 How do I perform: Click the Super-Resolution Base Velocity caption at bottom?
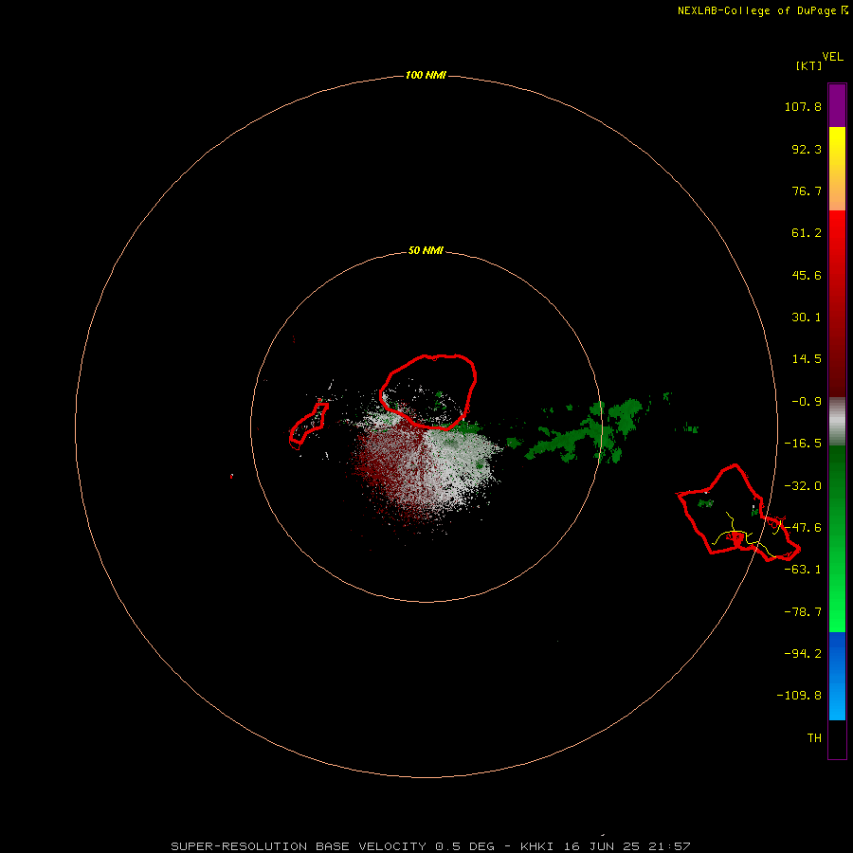click(x=430, y=846)
